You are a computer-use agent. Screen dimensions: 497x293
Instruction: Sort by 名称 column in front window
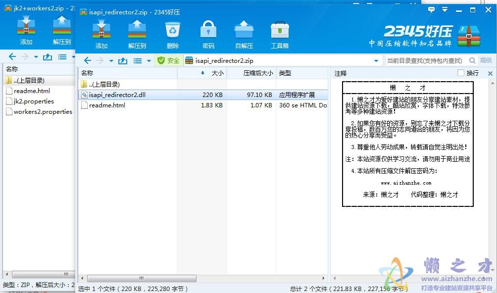(x=127, y=73)
